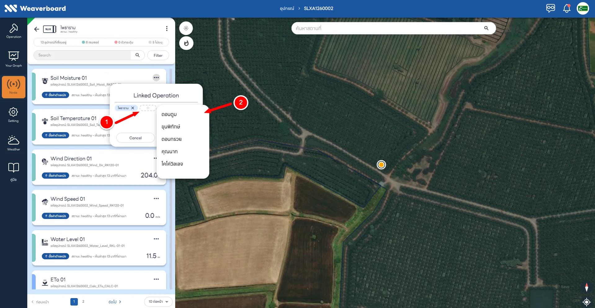Screen dimensions: 595x308
Task: Open the notifications bell
Action: point(567,8)
